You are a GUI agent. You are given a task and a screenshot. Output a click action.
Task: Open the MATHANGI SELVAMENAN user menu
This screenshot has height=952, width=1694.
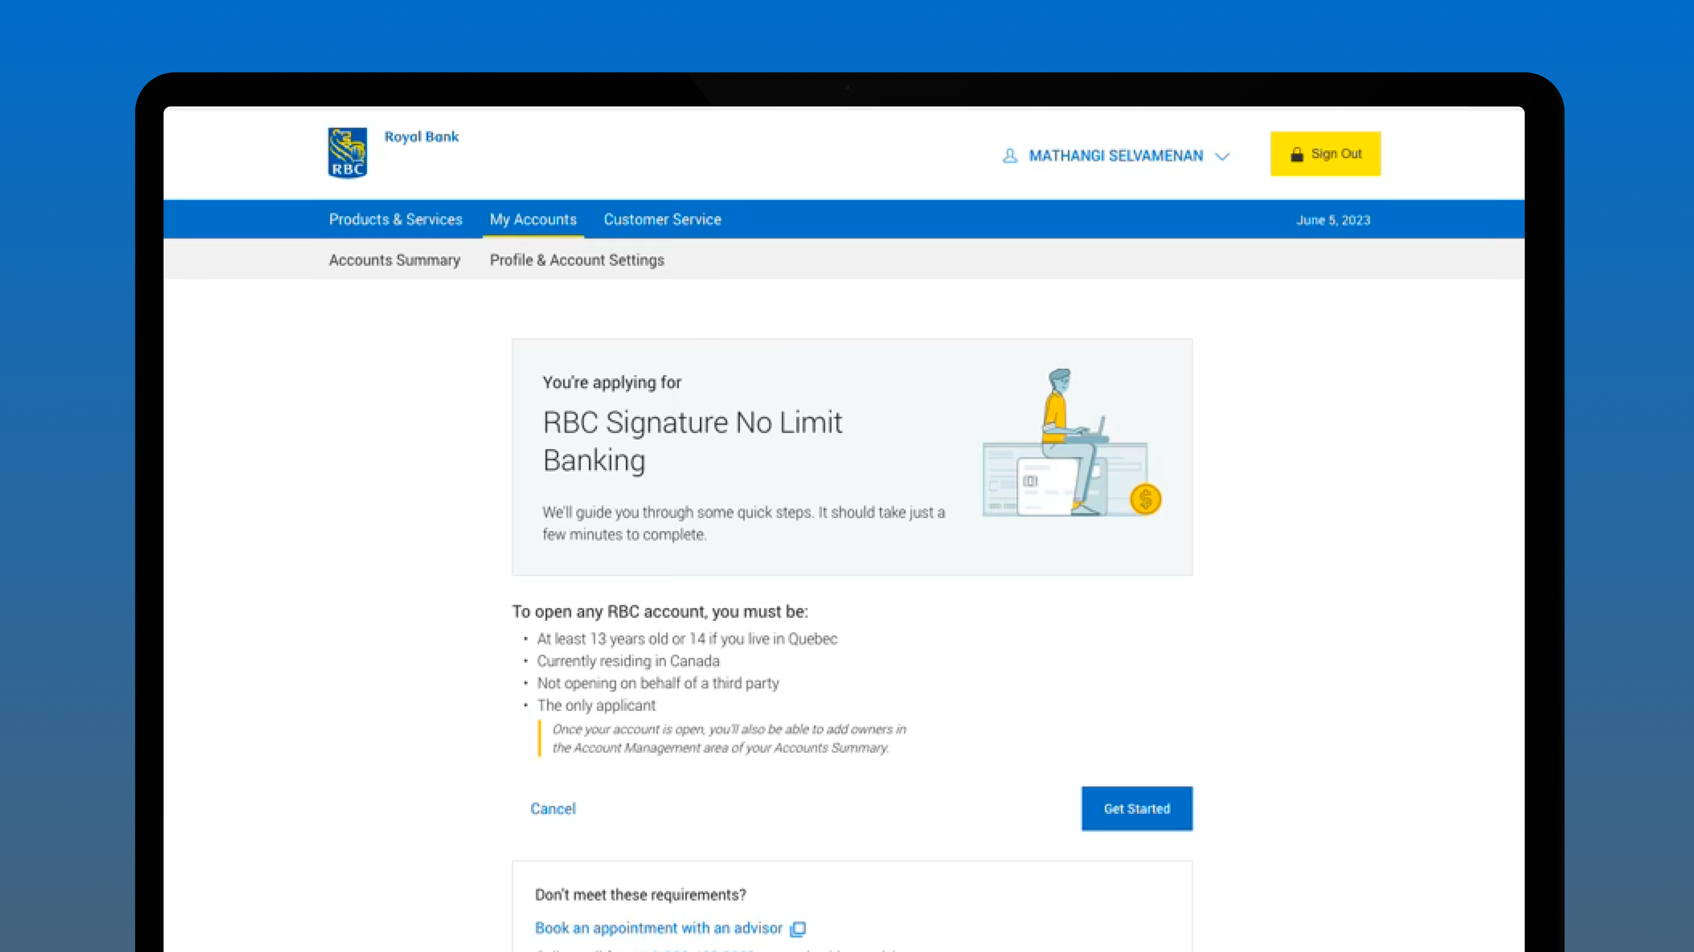(1115, 156)
